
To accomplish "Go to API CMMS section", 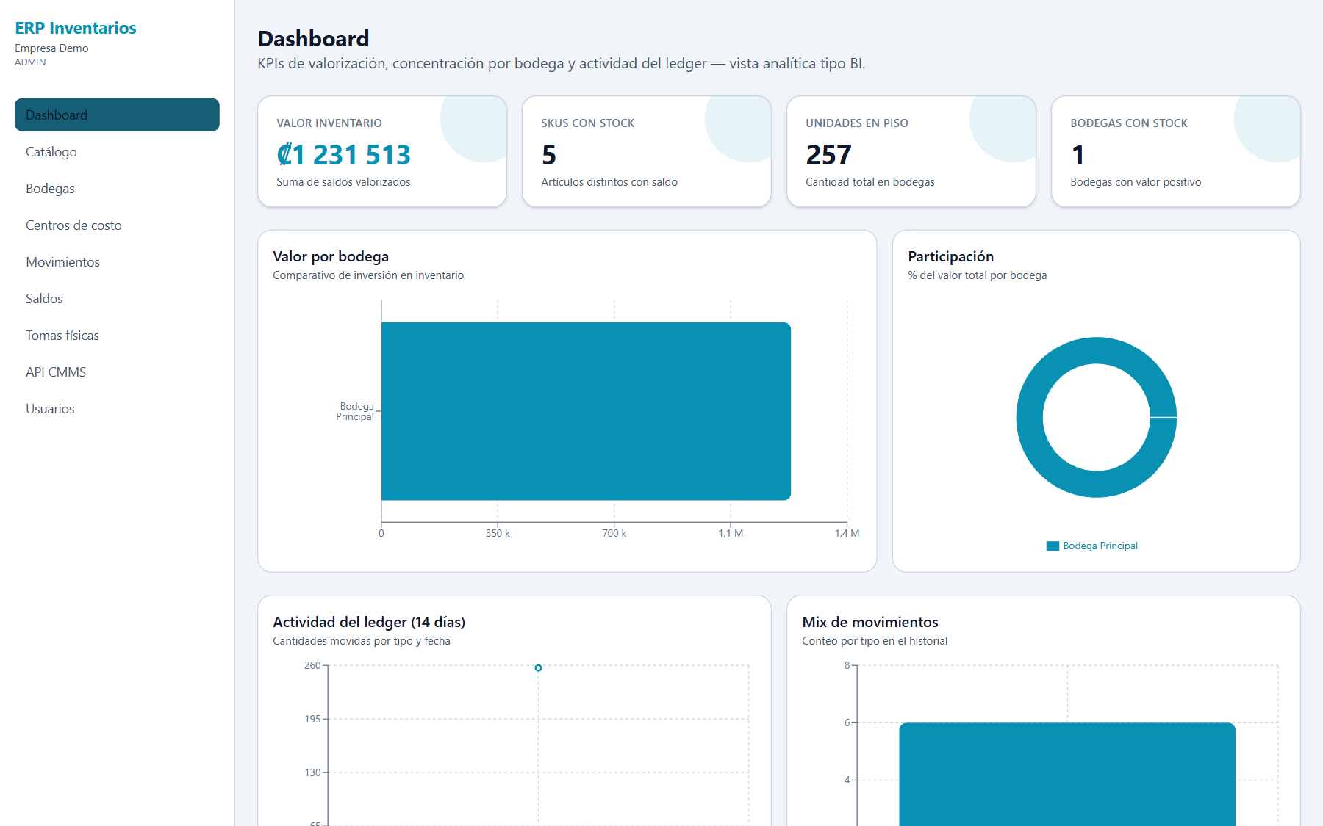I will [117, 372].
